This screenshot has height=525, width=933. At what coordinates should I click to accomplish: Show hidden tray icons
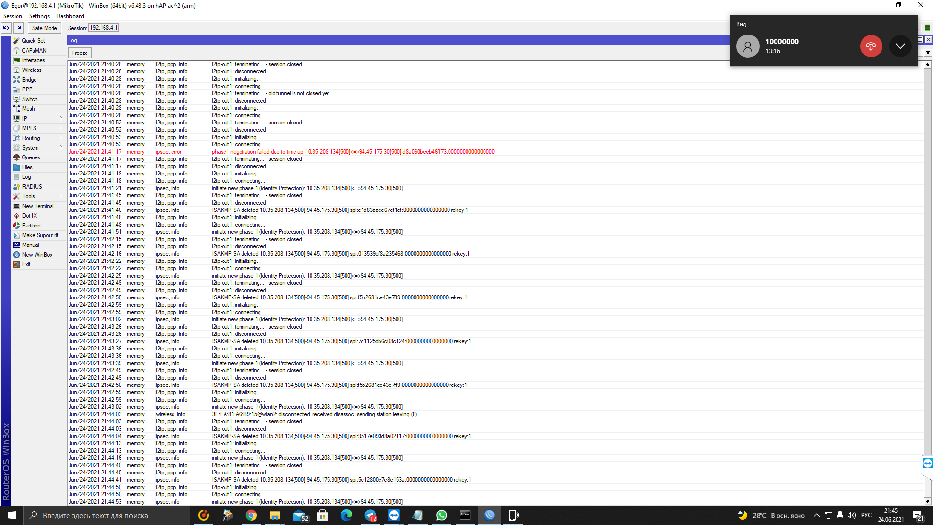816,515
